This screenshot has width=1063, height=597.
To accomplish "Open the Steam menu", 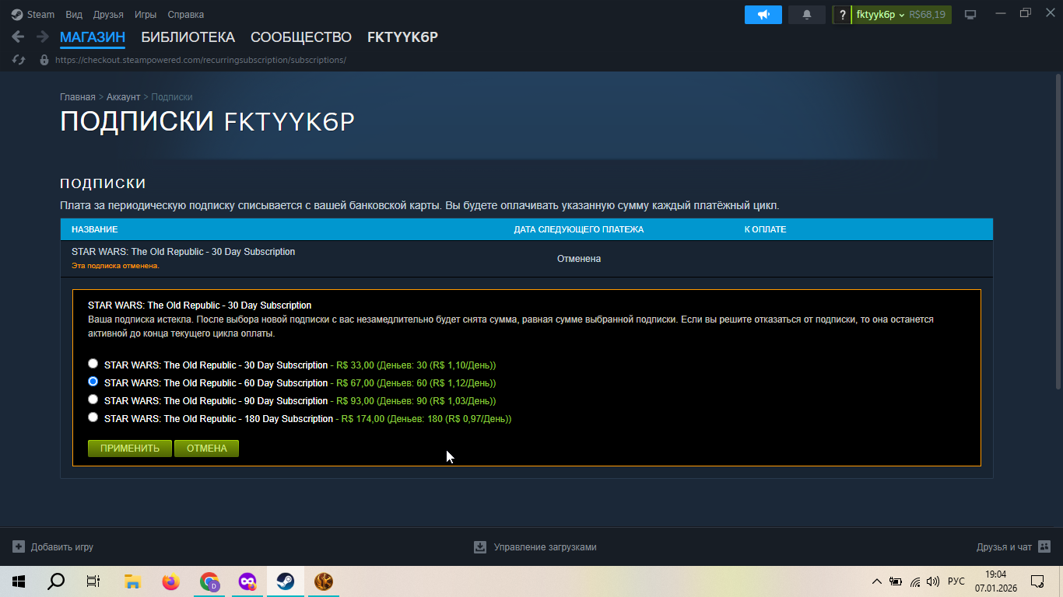I will coord(40,15).
